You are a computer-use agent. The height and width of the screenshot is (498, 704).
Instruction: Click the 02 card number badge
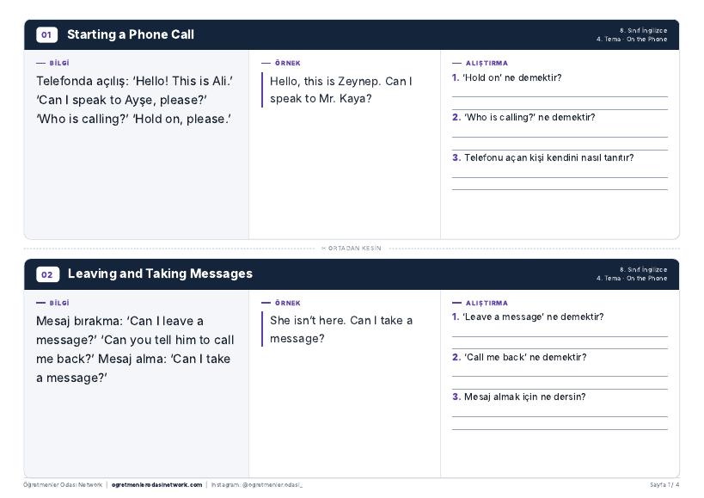[x=47, y=274]
